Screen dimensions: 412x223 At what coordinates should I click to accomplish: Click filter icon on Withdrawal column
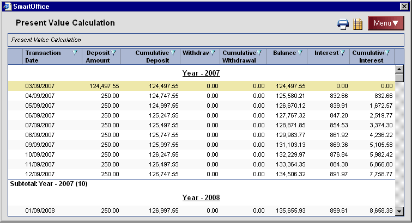coord(214,53)
